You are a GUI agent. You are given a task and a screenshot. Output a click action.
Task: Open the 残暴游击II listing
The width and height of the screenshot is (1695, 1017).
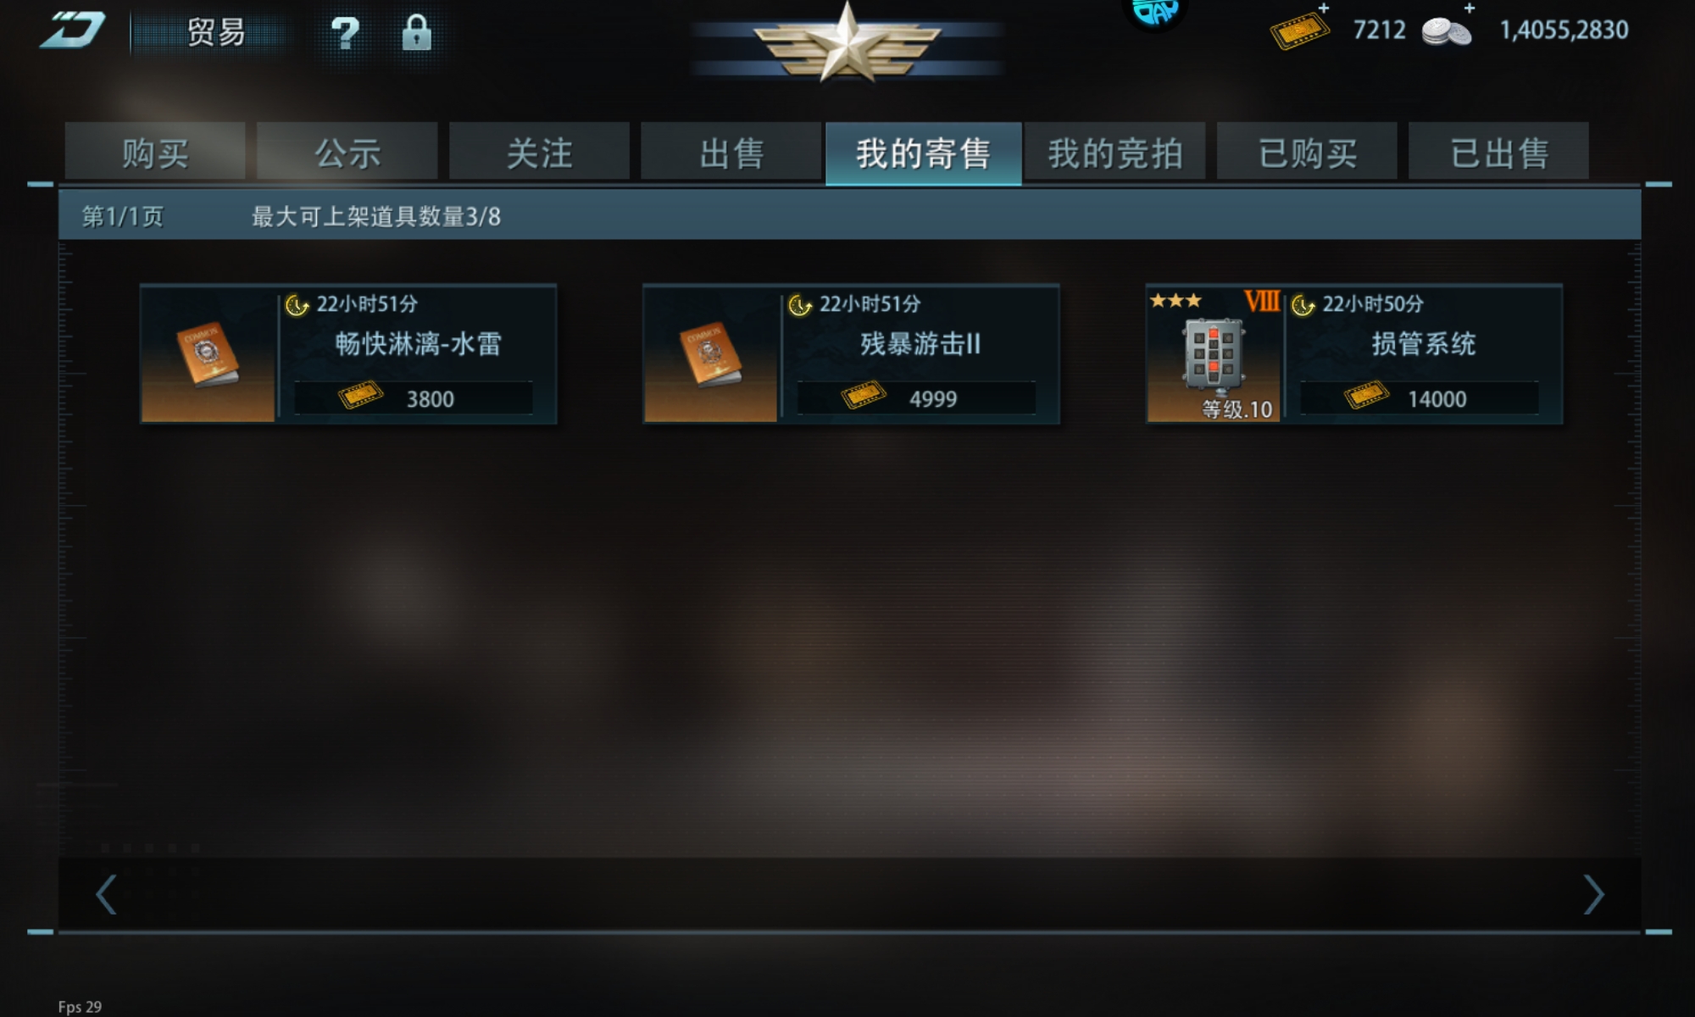coord(851,353)
